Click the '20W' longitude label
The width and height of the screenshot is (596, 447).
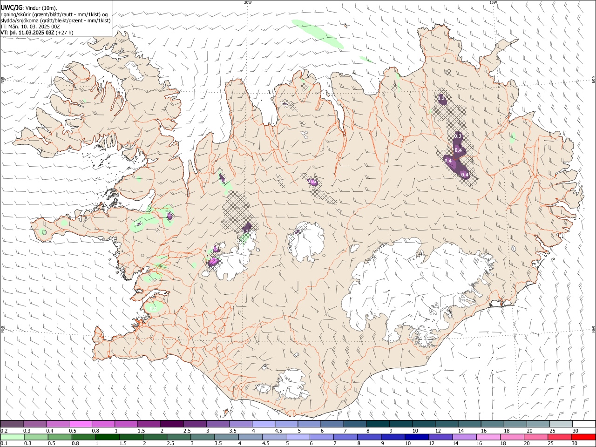(x=248, y=2)
